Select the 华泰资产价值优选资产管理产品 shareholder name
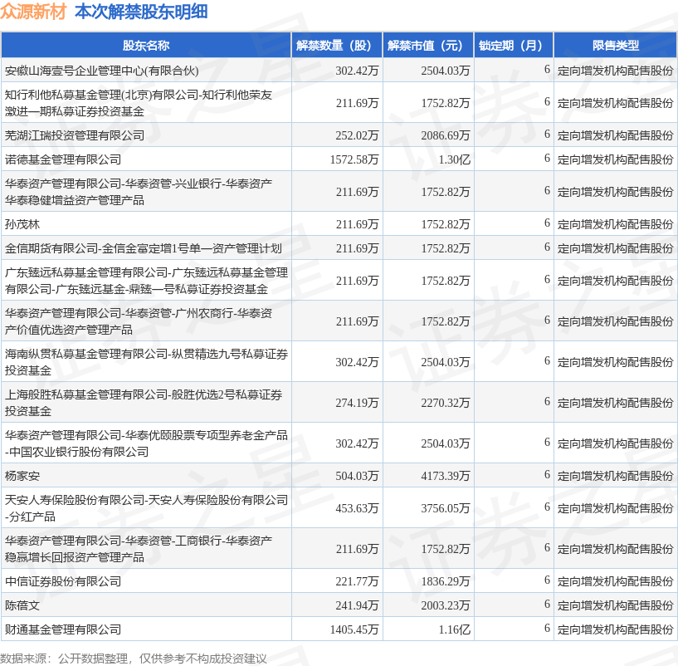Viewport: 678px width, 666px height. (139, 321)
